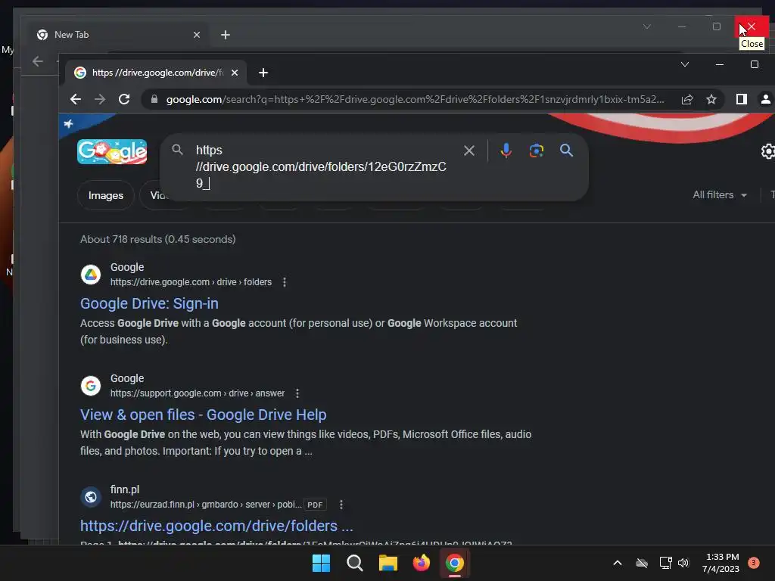Clear the search box with X
Viewport: 775px width, 581px height.
tap(469, 151)
